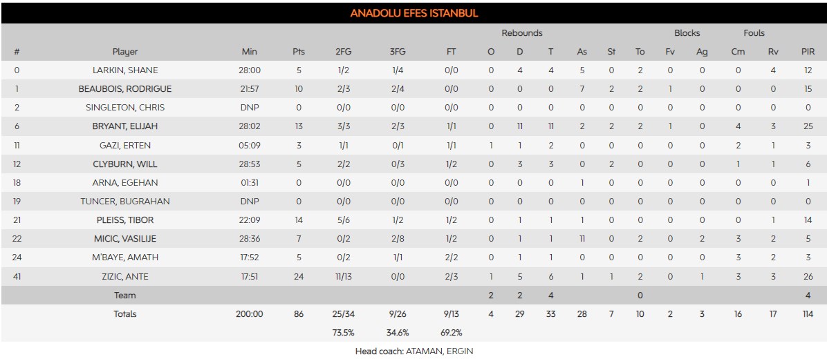This screenshot has width=827, height=359.
Task: Click Zizic's 24 points cell
Action: coord(298,277)
